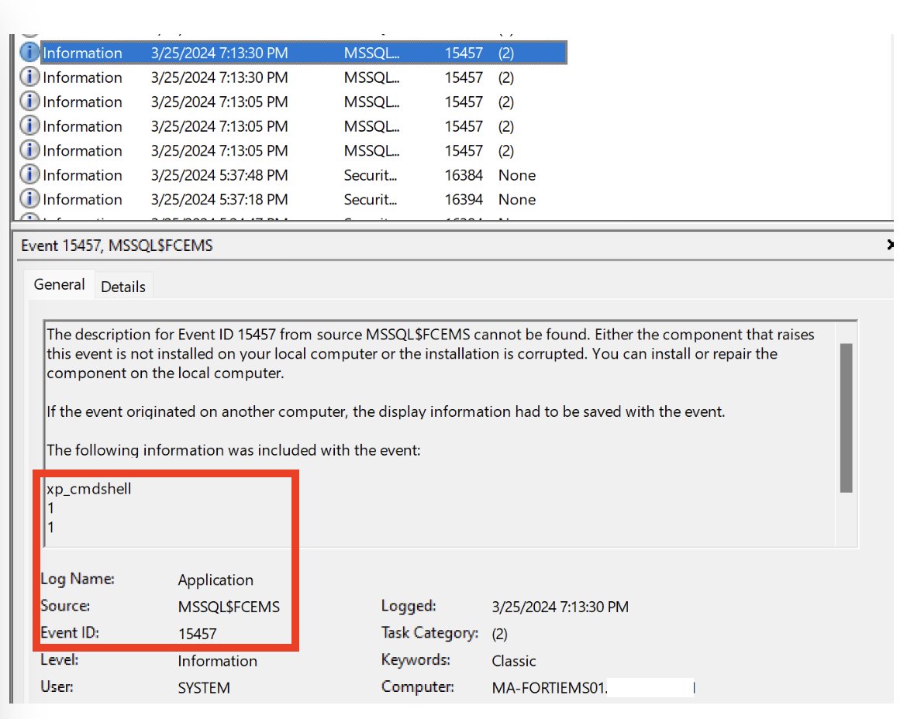This screenshot has height=719, width=907.
Task: Switch to the Details tab
Action: click(x=123, y=287)
